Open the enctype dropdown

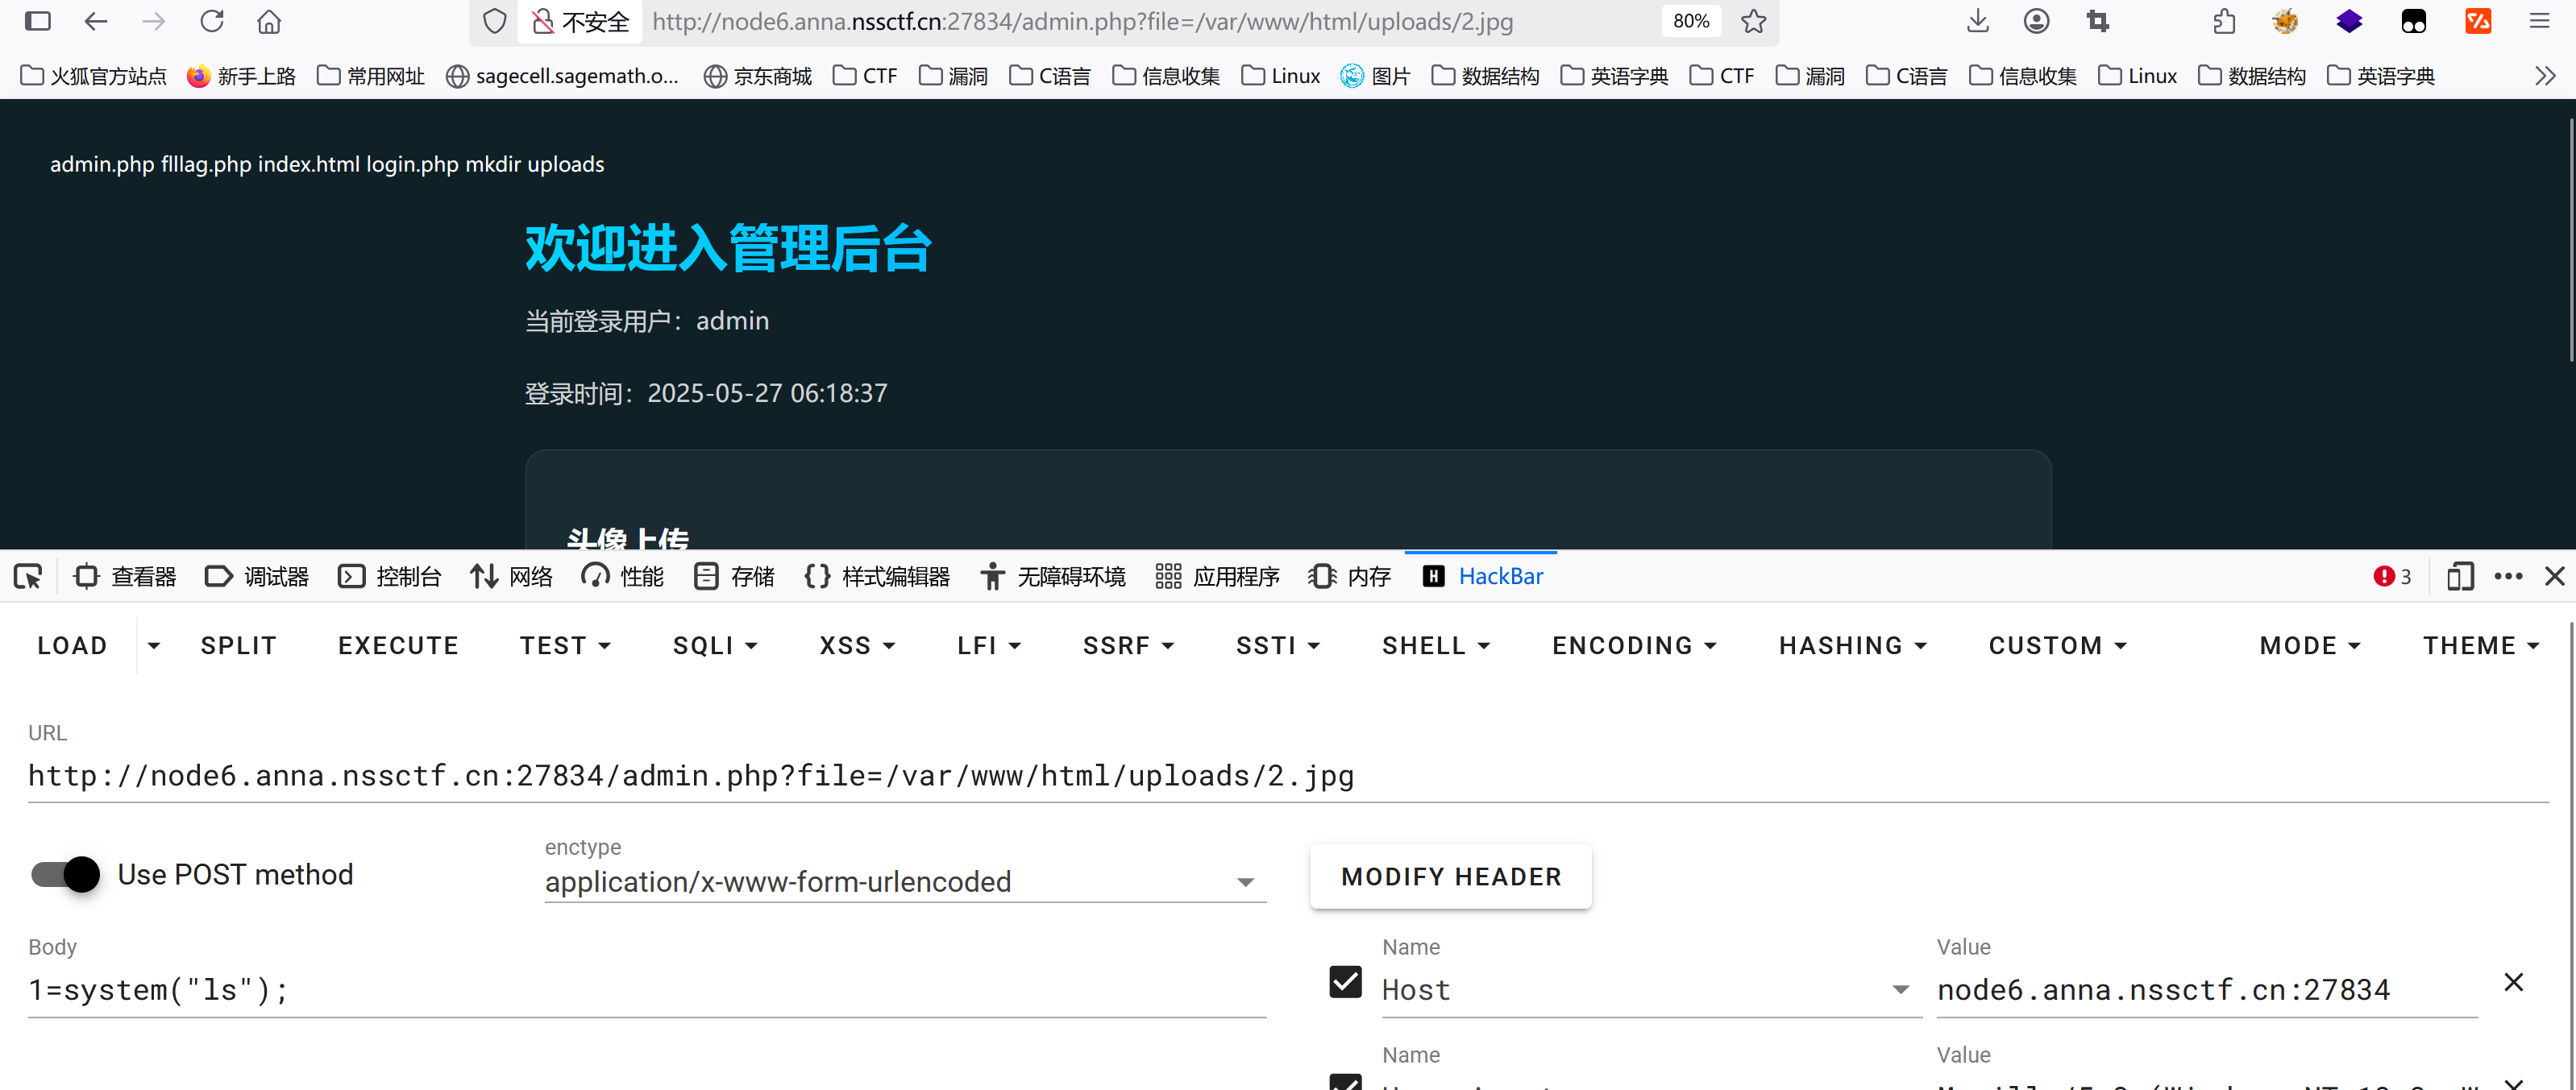pos(1245,882)
